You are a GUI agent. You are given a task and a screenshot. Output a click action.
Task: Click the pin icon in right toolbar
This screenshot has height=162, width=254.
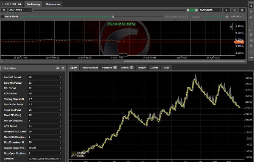click(x=251, y=46)
